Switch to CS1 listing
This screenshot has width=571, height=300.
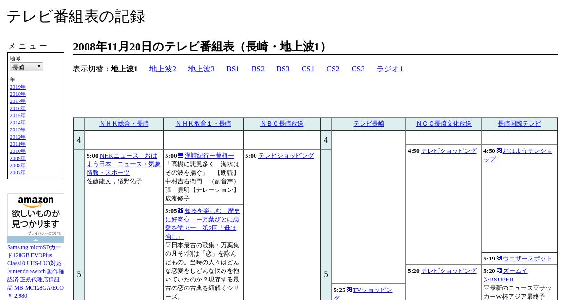[x=308, y=69]
